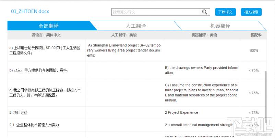Screen dimensions: 275x138
Task: Focus the source/translation search field
Action: 161,12
